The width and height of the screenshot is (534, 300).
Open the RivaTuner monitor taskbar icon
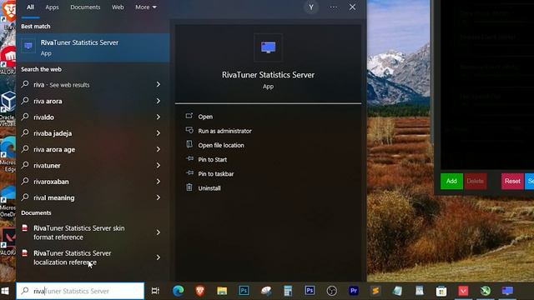tap(507, 291)
